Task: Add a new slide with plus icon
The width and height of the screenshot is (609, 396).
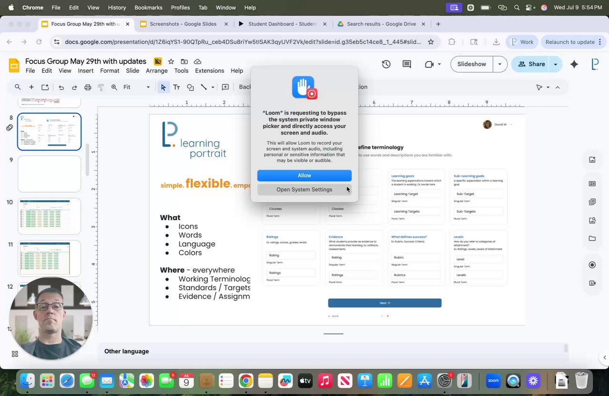Action: click(31, 87)
